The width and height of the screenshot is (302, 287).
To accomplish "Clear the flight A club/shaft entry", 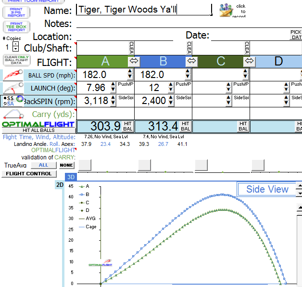I will tap(131, 48).
